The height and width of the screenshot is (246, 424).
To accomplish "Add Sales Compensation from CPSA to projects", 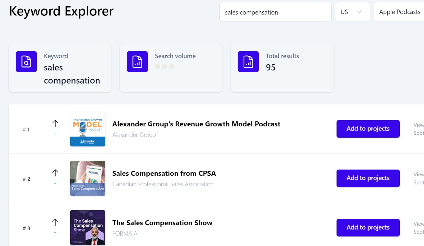I will pyautogui.click(x=368, y=178).
